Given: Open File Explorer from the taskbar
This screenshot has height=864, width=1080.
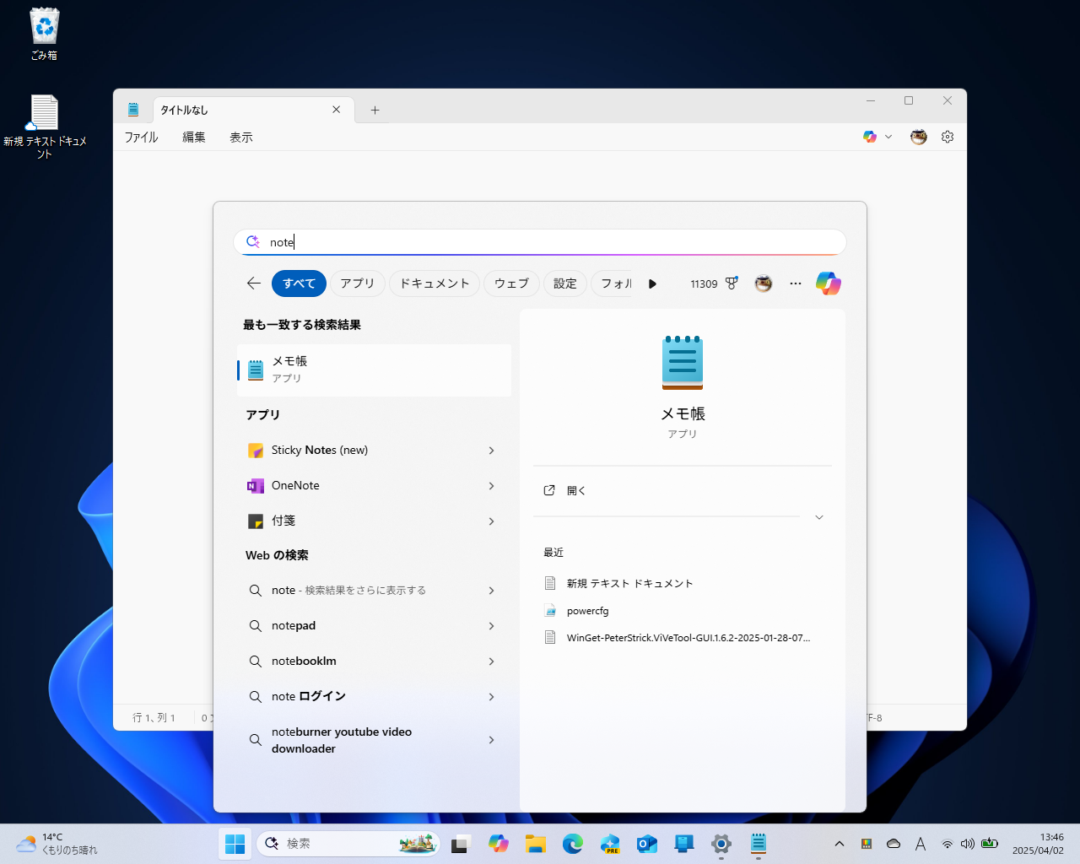Looking at the screenshot, I should coord(536,844).
